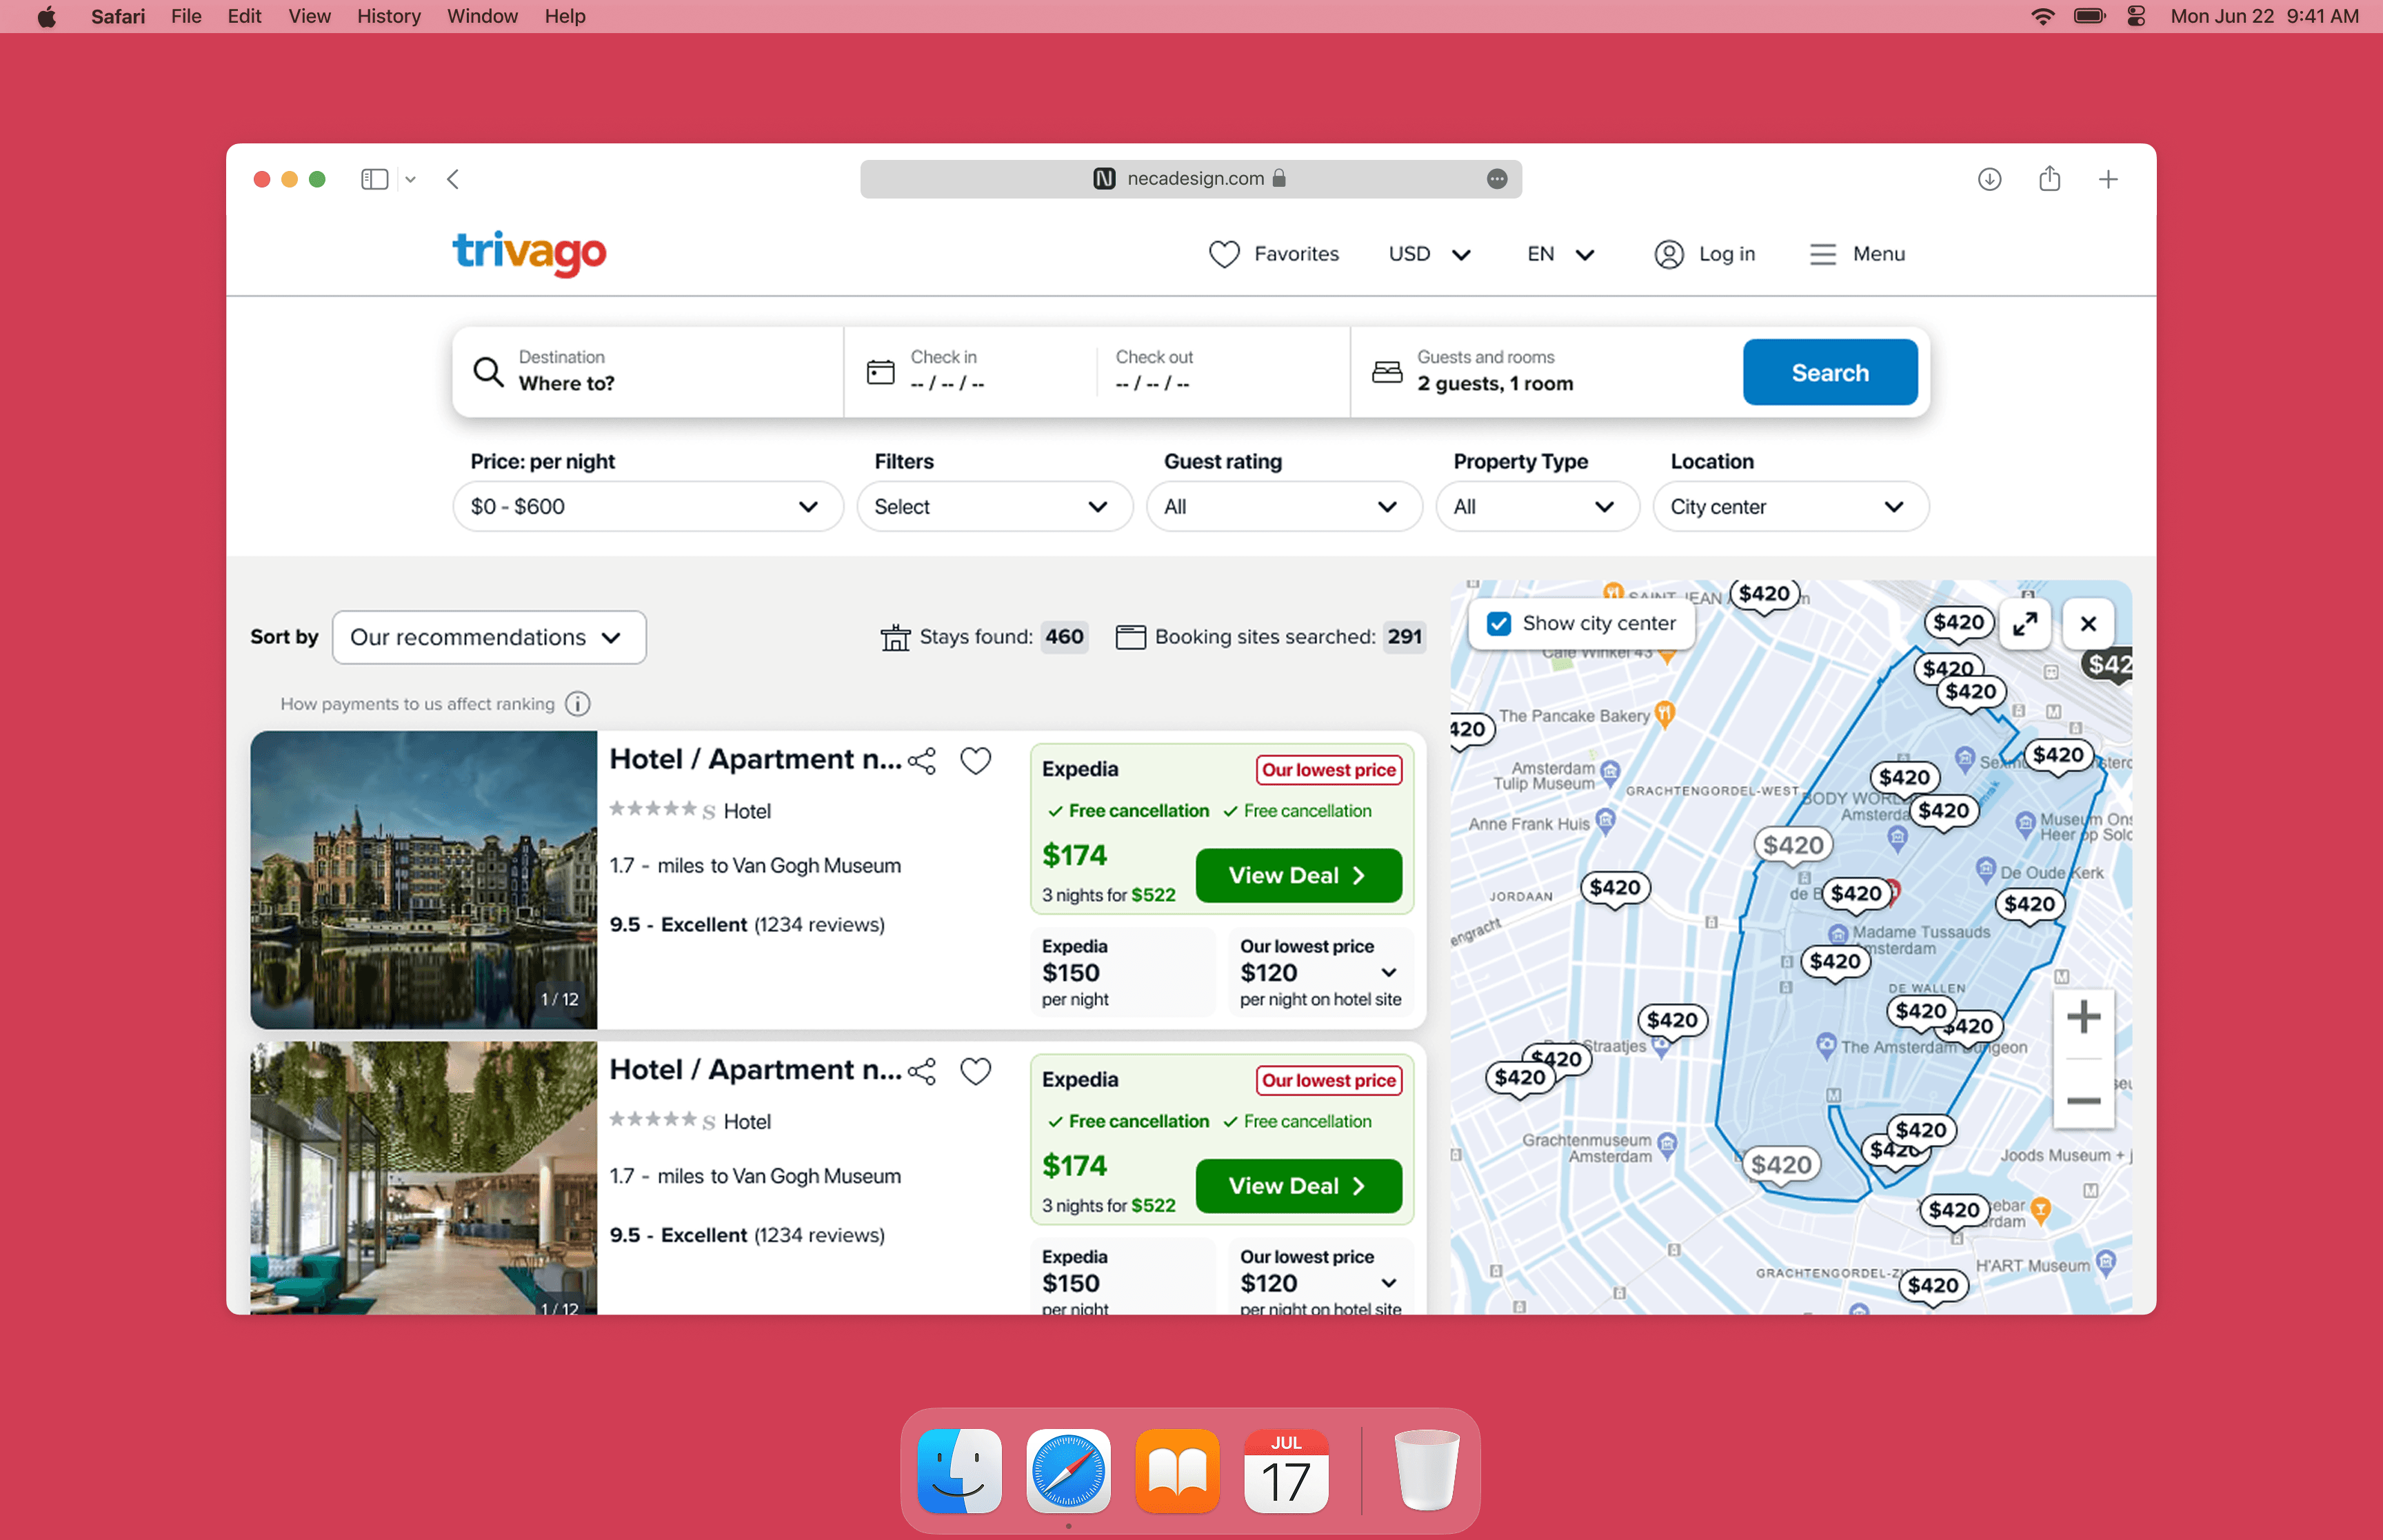Share the second hotel listing
This screenshot has height=1540, width=2383.
(x=922, y=1071)
